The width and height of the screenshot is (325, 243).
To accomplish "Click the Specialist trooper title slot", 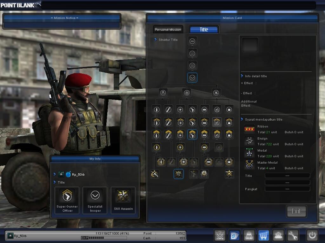I will tap(95, 200).
